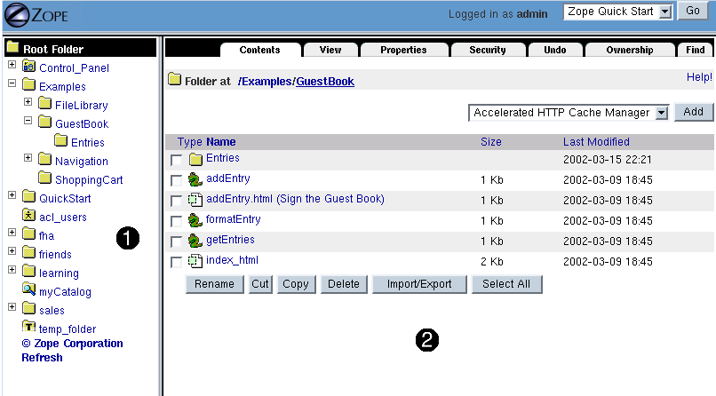Click the getEntries script icon
716x396 pixels.
tap(195, 241)
